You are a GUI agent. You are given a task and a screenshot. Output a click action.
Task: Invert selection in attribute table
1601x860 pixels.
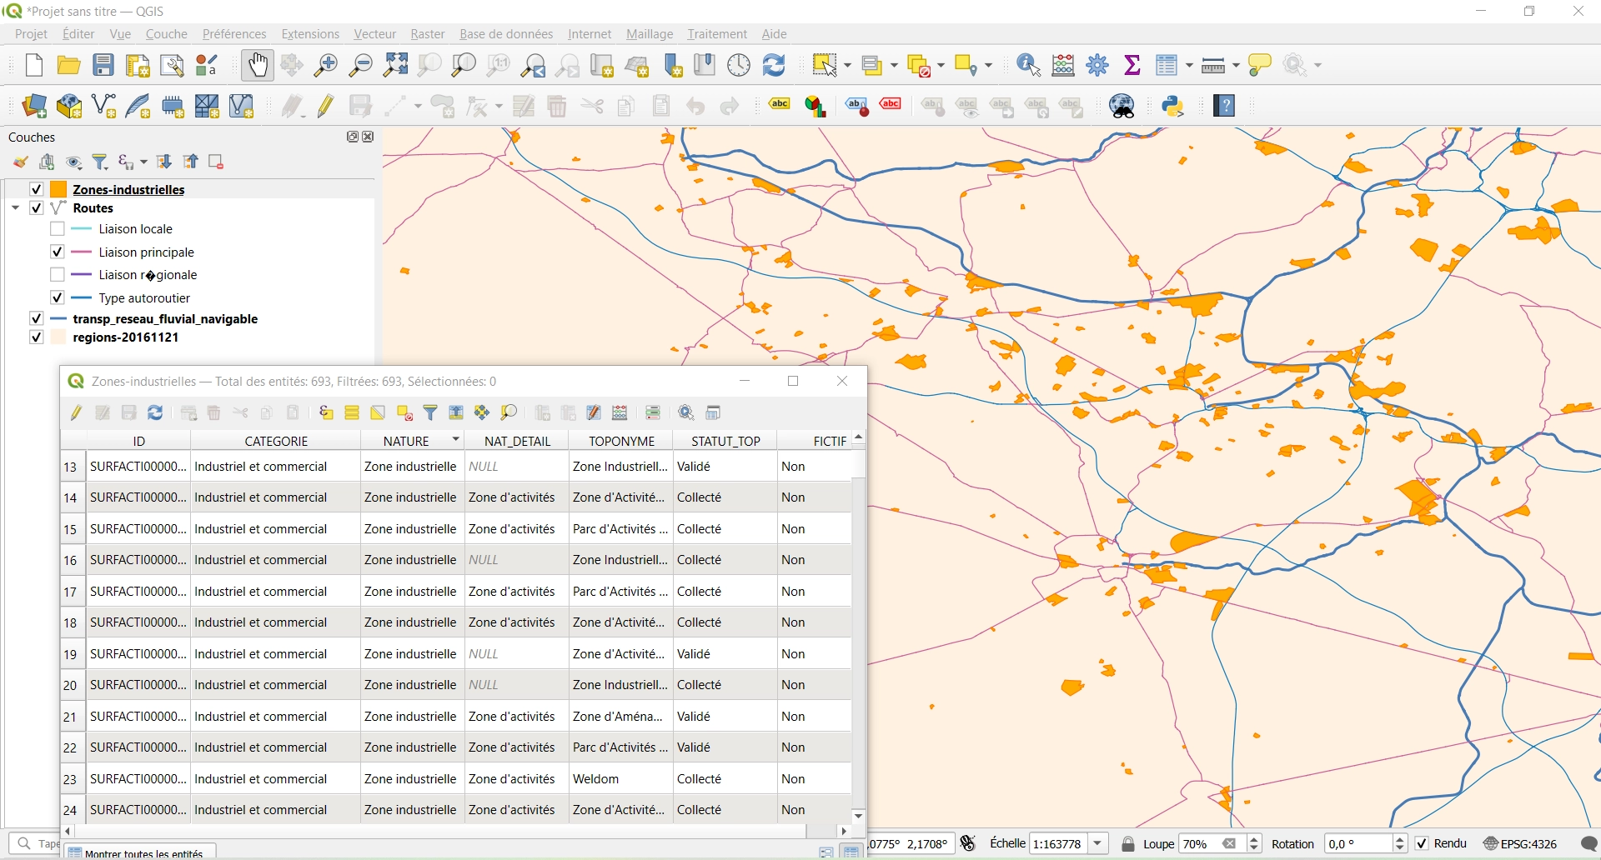pos(379,413)
